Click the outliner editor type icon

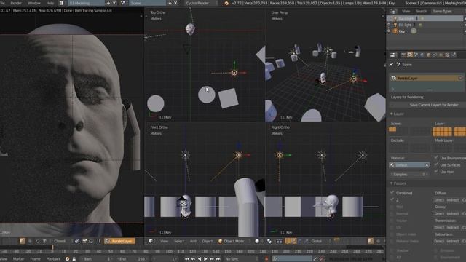pos(393,12)
